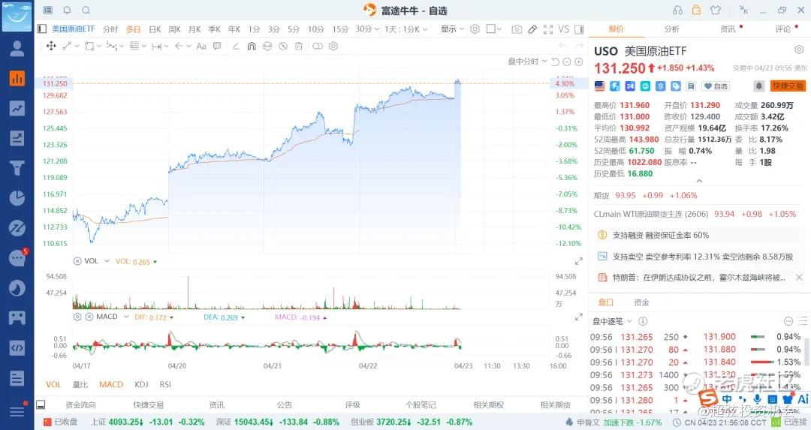This screenshot has width=811, height=430.
Task: Switch to the 周K chart tab
Action: click(174, 29)
